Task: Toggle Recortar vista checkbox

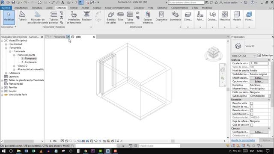Action: click(x=252, y=103)
